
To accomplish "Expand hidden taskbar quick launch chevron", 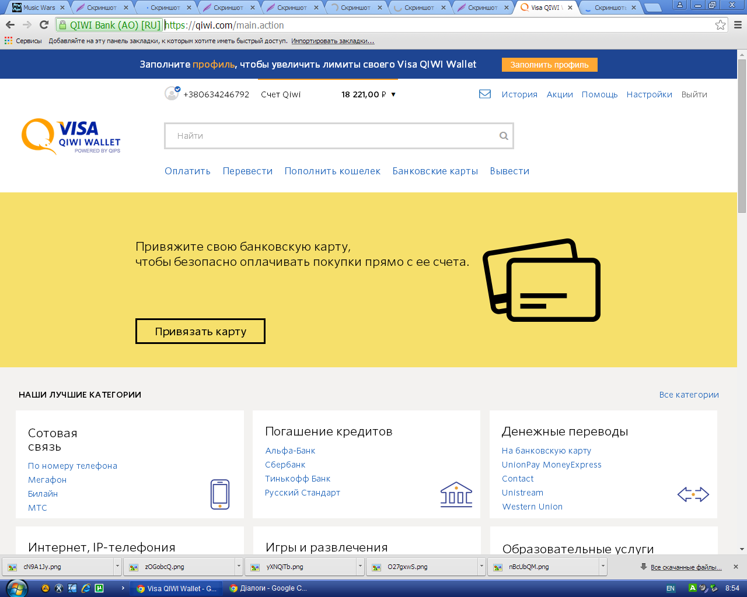I will pyautogui.click(x=123, y=588).
